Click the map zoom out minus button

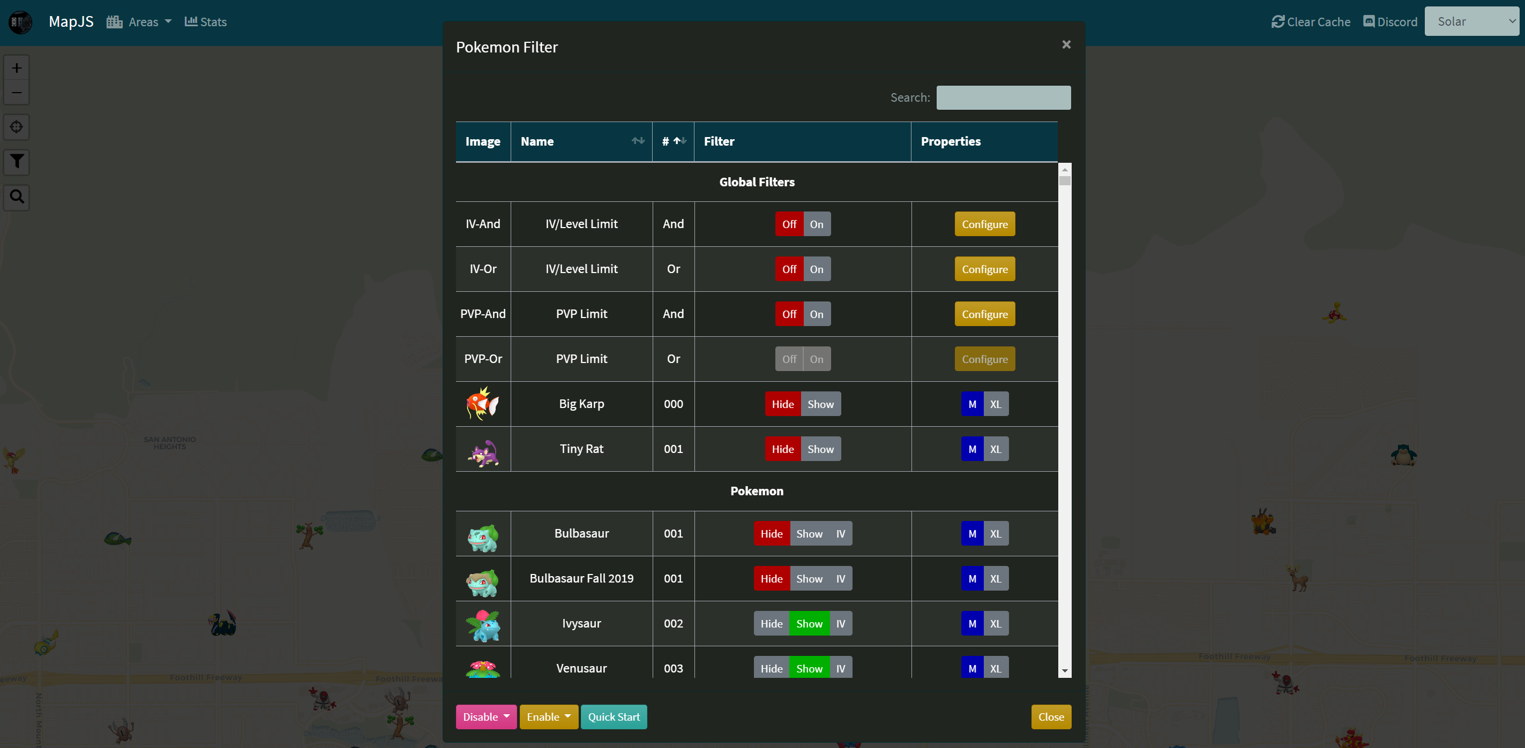point(17,93)
